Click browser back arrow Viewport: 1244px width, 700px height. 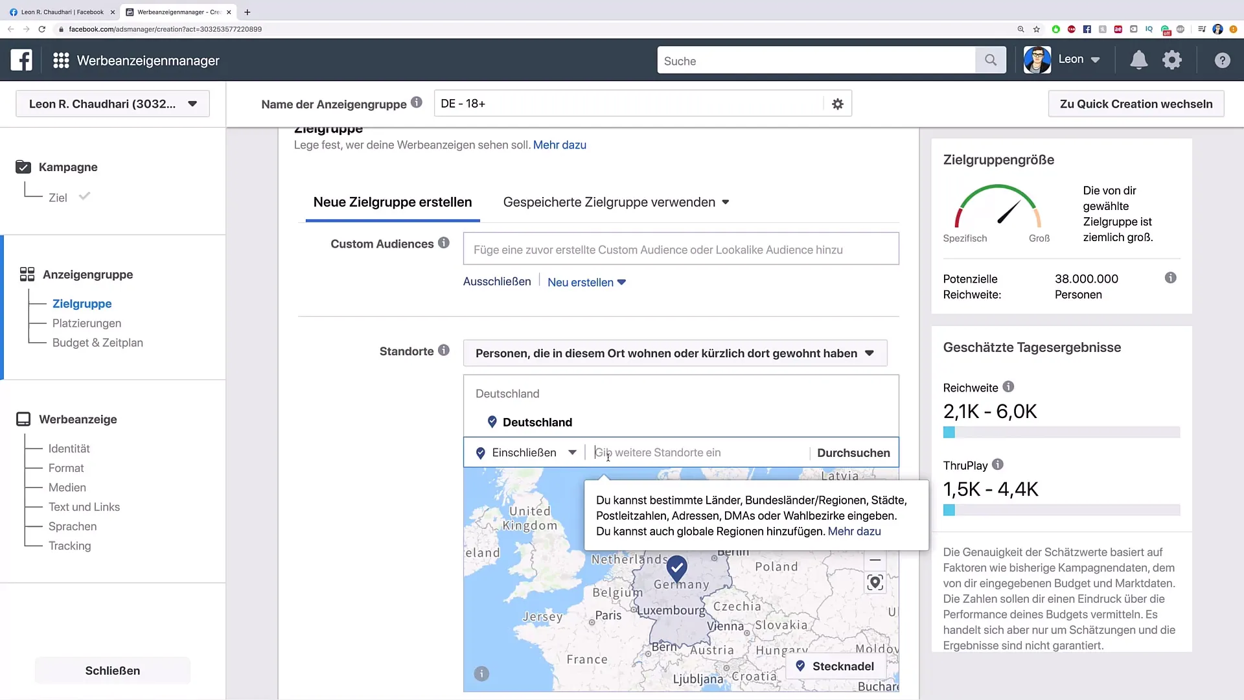tap(11, 29)
